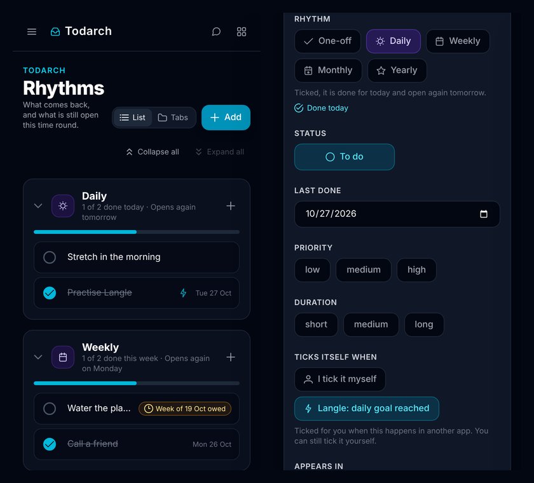
Task: Untick Call a friend
Action: point(50,444)
